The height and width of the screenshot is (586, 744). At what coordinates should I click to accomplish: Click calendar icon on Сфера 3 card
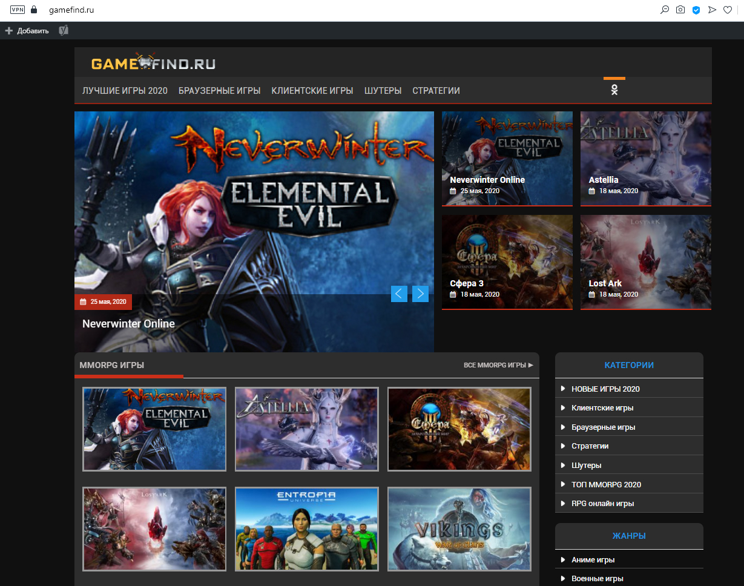453,294
